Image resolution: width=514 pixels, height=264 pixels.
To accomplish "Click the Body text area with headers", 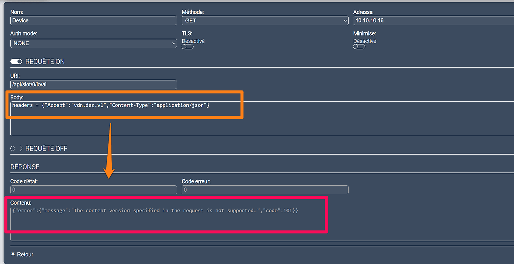I will pyautogui.click(x=262, y=118).
